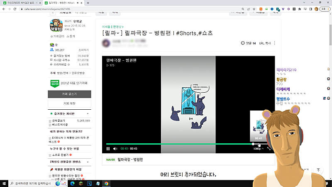Image resolution: width=332 pixels, height=187 pixels.
Task: Open a new browser tab with plus
Action: tap(88, 3)
